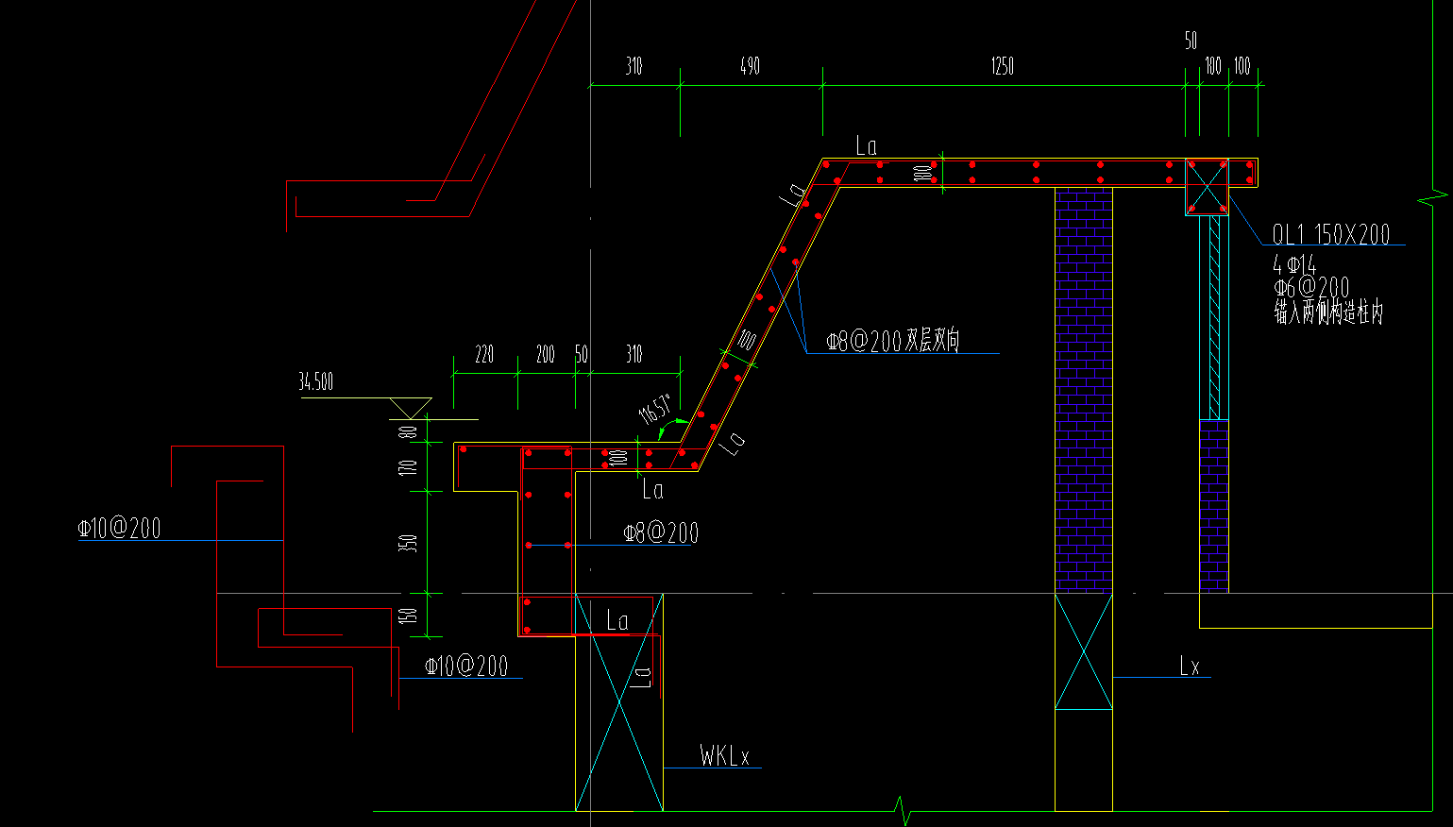1453x827 pixels.
Task: Select the 116.57° angle label
Action: 655,409
